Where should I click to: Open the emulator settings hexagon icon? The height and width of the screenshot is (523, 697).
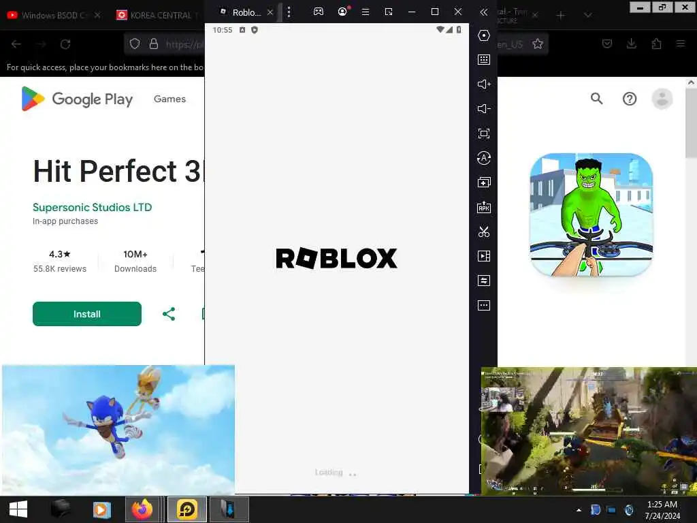[x=484, y=35]
